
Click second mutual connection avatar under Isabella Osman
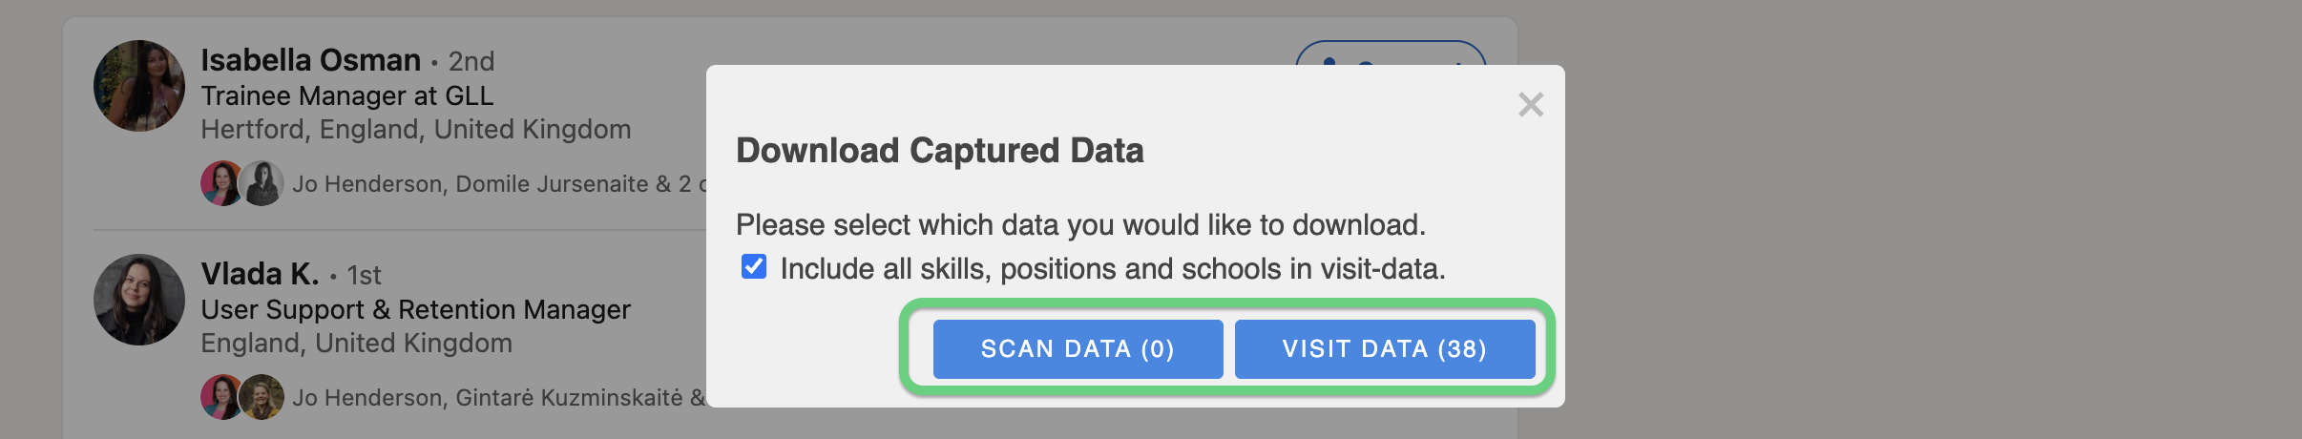click(x=262, y=183)
